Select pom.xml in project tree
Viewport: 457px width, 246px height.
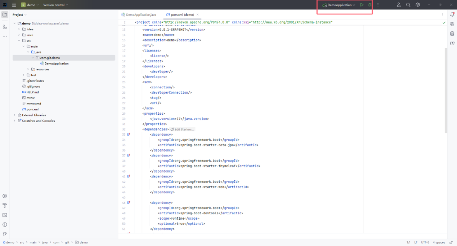(x=30, y=109)
